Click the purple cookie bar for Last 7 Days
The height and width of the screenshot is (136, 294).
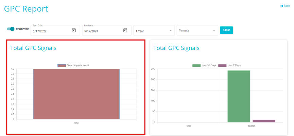click(x=264, y=121)
